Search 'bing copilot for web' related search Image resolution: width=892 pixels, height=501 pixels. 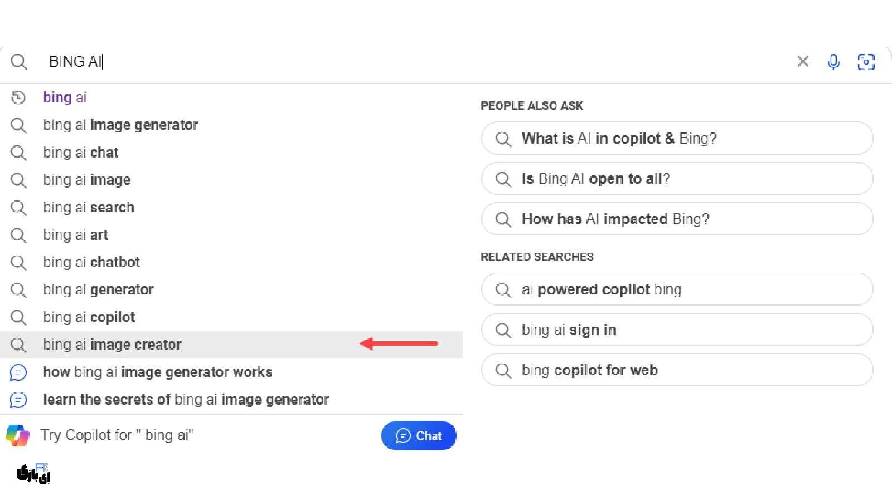click(677, 370)
